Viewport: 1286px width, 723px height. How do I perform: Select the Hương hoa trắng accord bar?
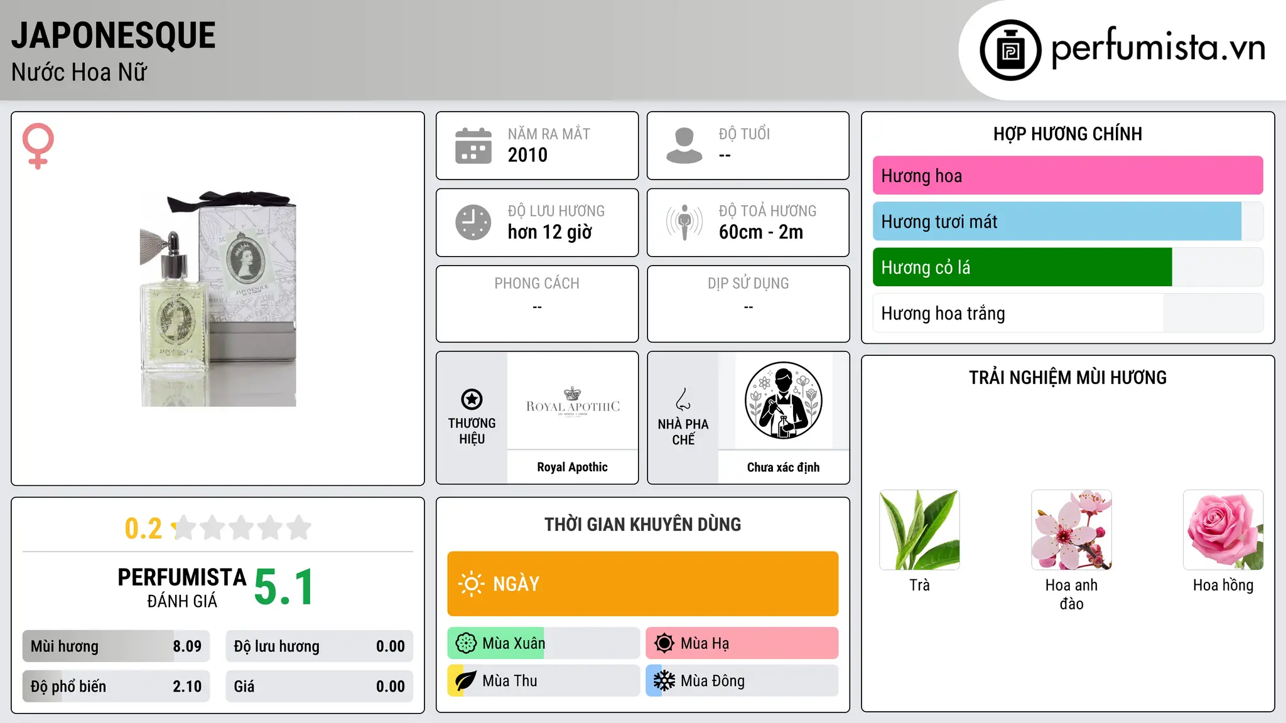[x=1067, y=313]
